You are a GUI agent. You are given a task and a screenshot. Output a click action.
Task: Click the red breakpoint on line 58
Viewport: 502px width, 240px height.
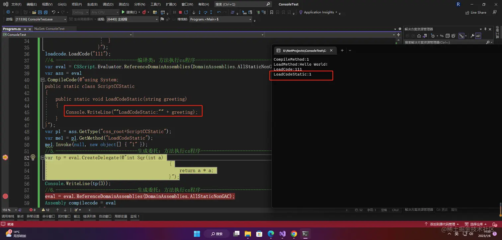[x=5, y=196]
